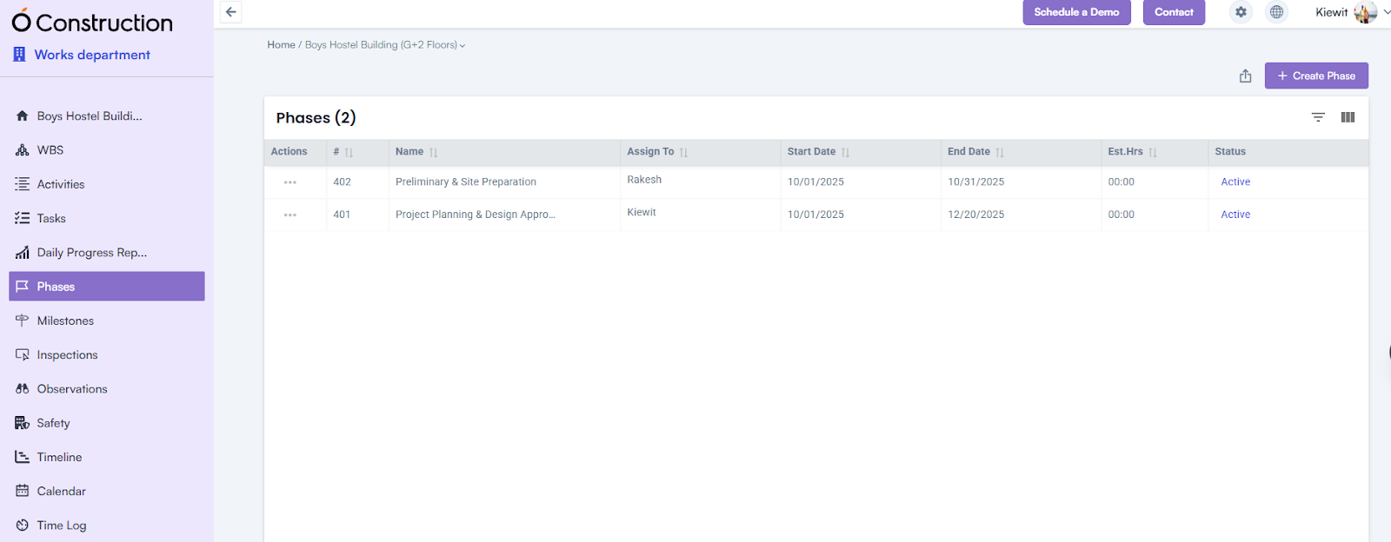The image size is (1391, 542).
Task: Click the Create Phase button
Action: [1315, 76]
